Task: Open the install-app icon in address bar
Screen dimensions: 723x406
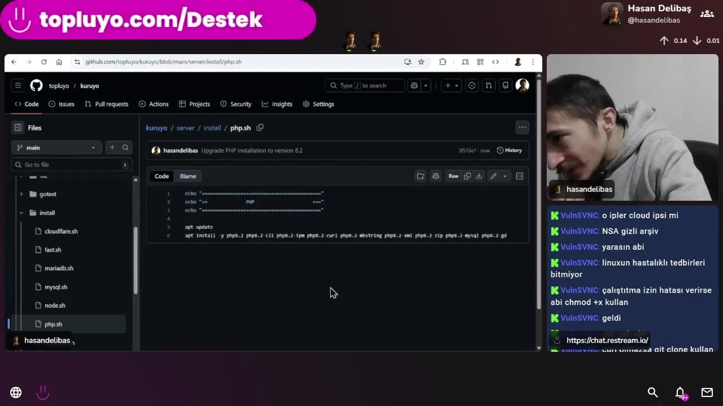Action: [x=407, y=62]
